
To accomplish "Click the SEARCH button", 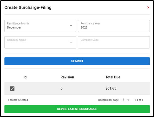I will click(77, 61).
